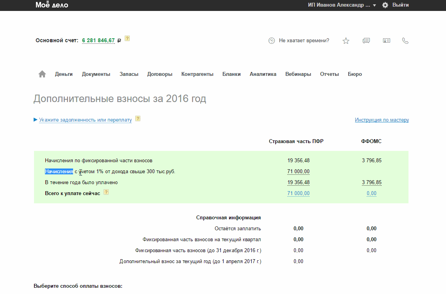Screen dimensions: 446x294
Task: Click the Моё дело logo
Action: 52,5
